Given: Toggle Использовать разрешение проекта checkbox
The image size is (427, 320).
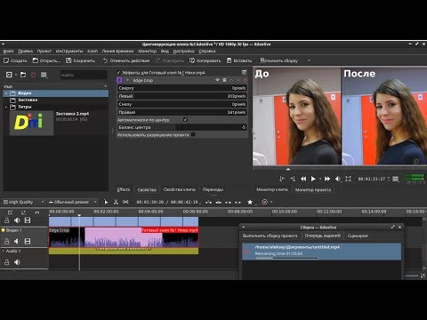Looking at the screenshot, I should pos(193,134).
